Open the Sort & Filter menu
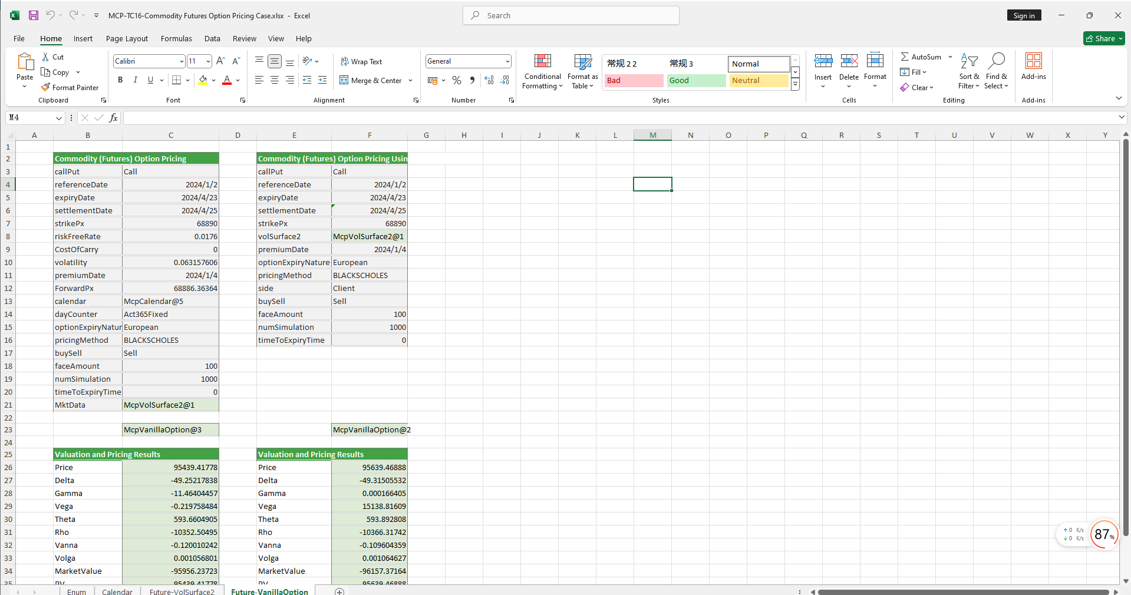Screen dimensions: 1131x595 (x=969, y=71)
